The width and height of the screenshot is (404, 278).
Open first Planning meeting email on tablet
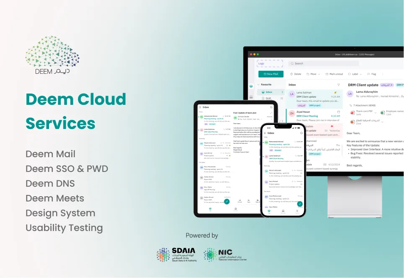coord(215,120)
